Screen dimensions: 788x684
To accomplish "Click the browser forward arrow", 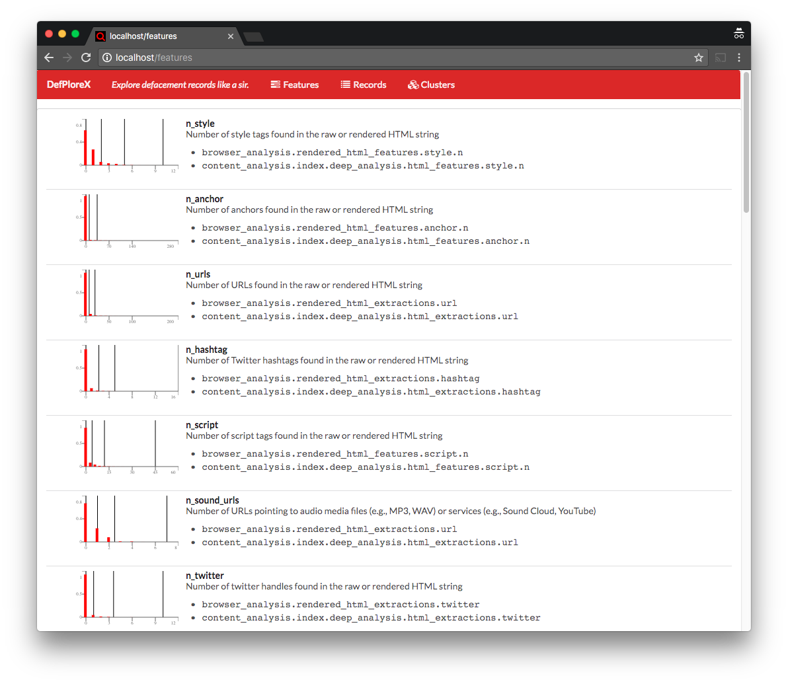I will click(x=67, y=57).
